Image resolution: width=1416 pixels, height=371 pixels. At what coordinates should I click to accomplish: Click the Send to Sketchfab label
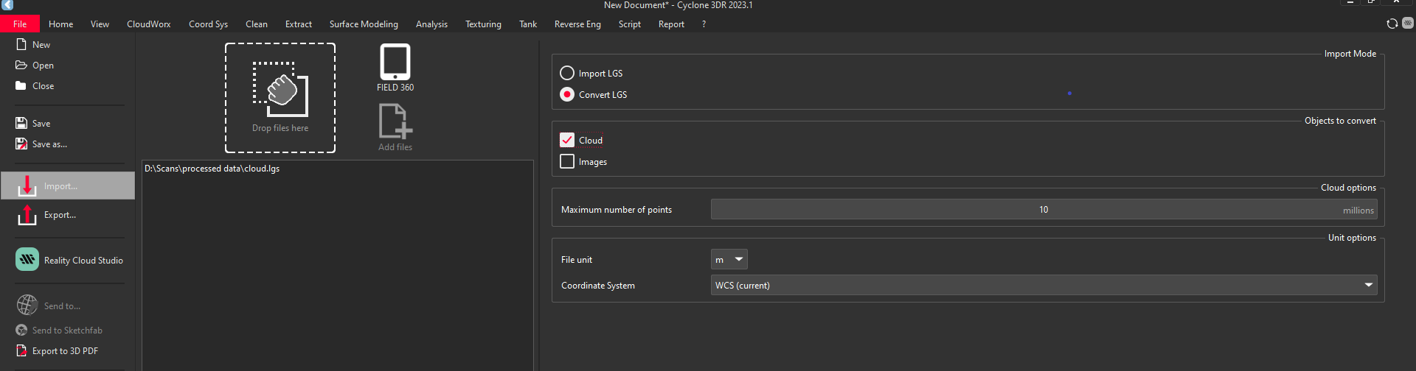[x=67, y=330]
